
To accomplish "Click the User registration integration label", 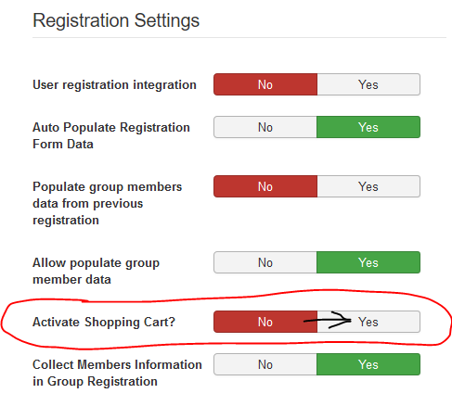I will tap(114, 84).
